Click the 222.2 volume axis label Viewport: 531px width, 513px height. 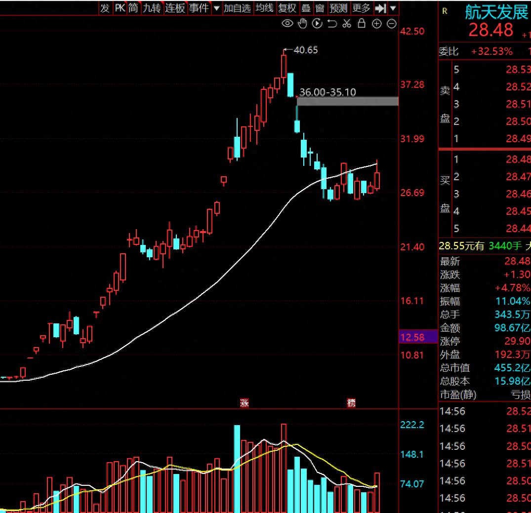pos(412,425)
